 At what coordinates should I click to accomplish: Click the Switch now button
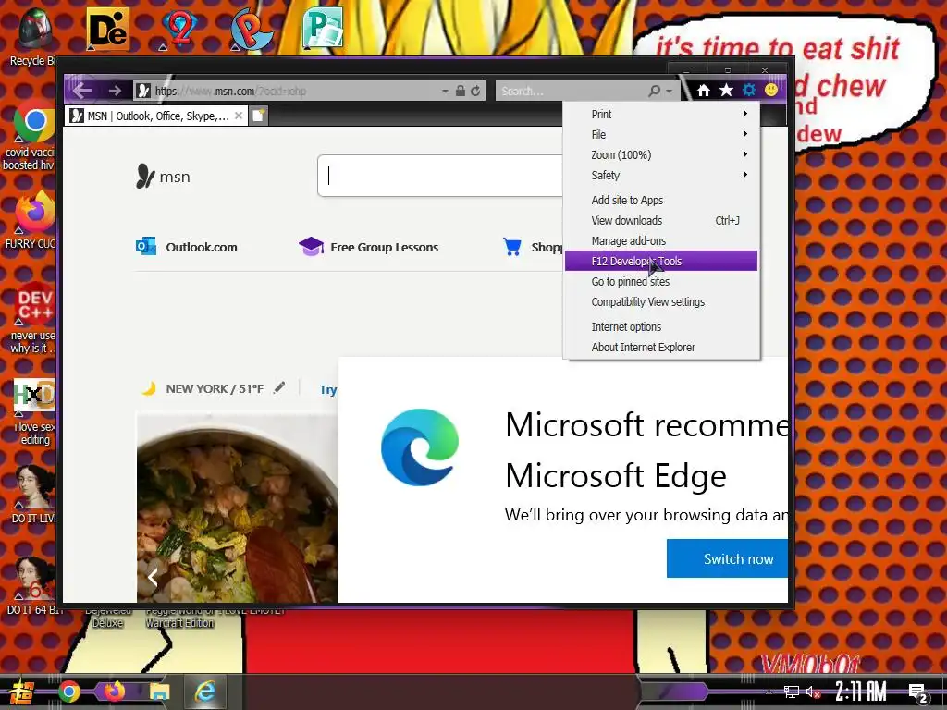pos(727,558)
